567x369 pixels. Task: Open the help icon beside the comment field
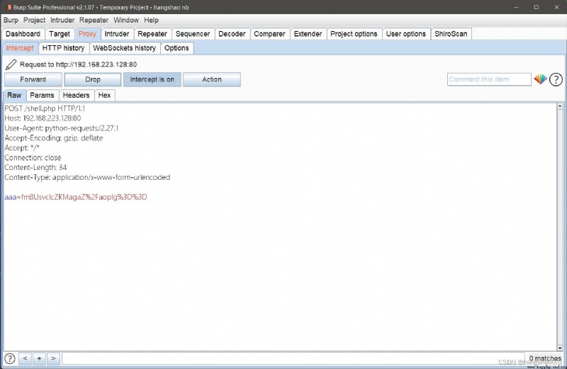[x=556, y=79]
